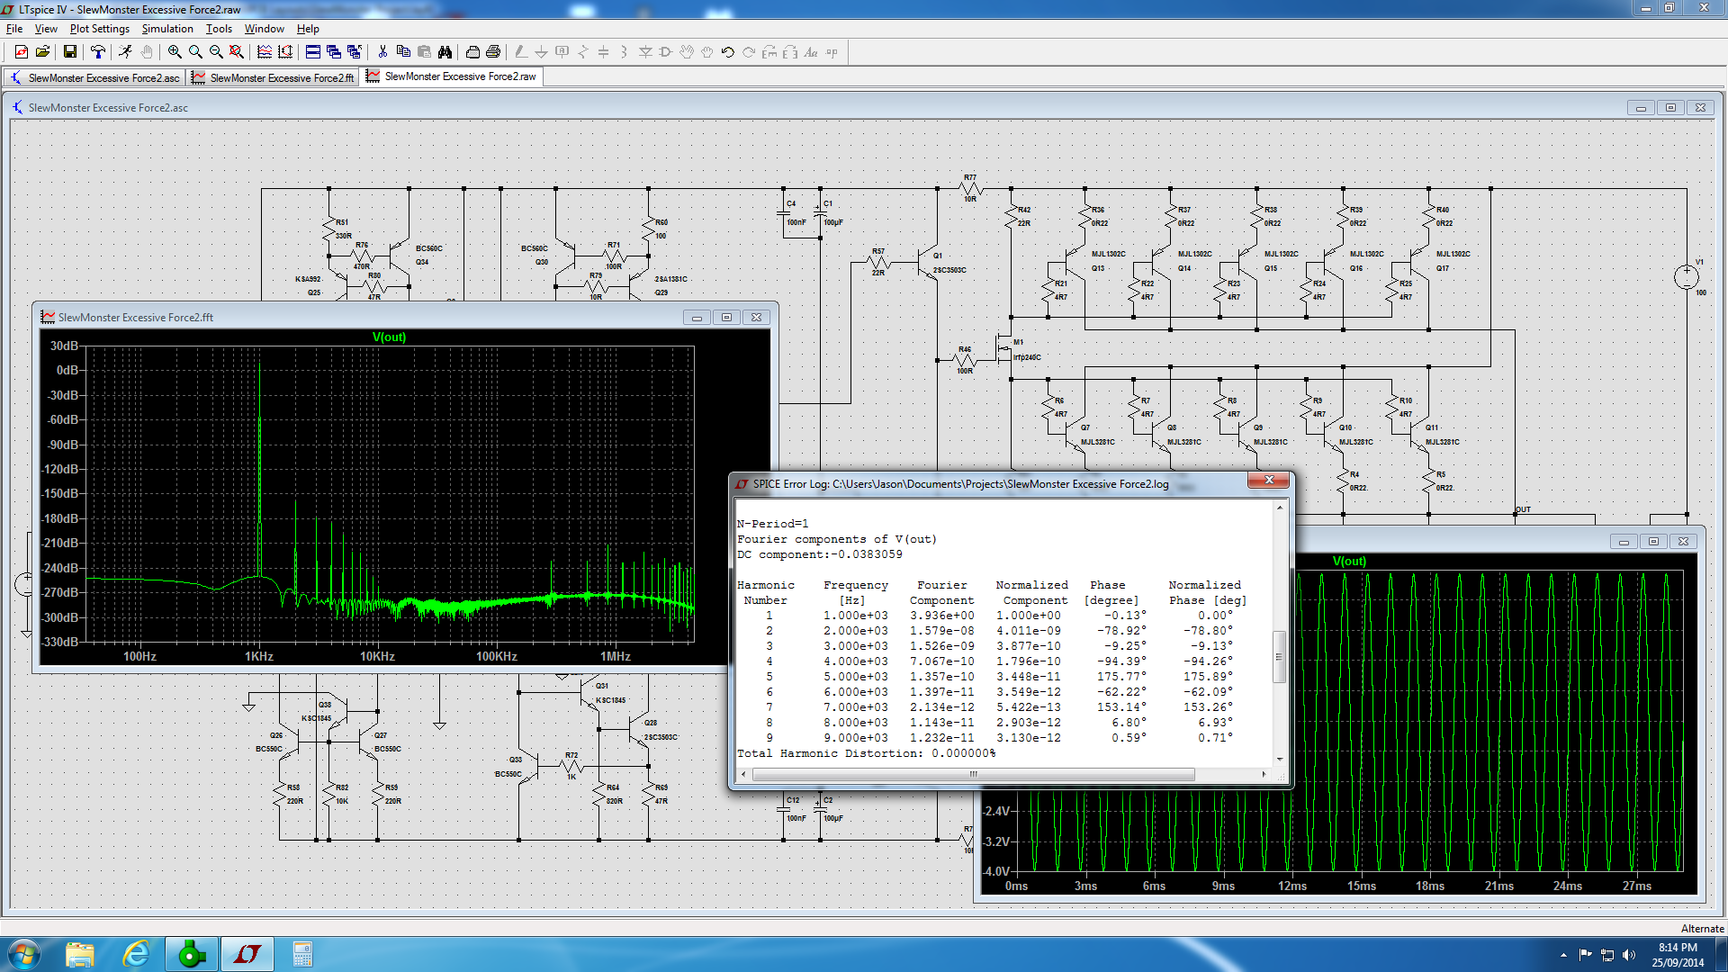Select the Resistor placement tool
The height and width of the screenshot is (972, 1728).
tap(582, 52)
